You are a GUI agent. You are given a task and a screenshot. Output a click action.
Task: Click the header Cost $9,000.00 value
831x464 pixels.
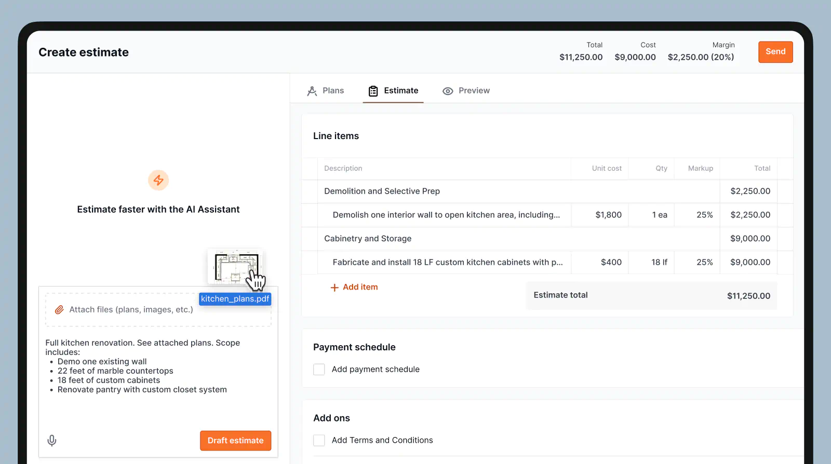point(635,57)
